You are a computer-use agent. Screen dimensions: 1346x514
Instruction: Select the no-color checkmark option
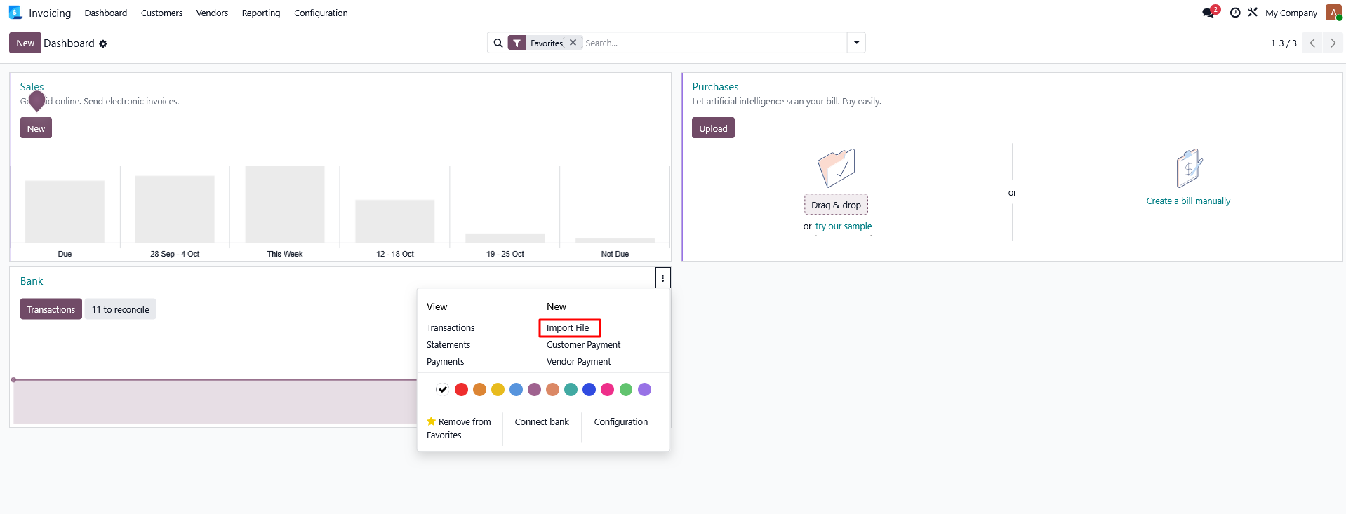[x=442, y=390]
